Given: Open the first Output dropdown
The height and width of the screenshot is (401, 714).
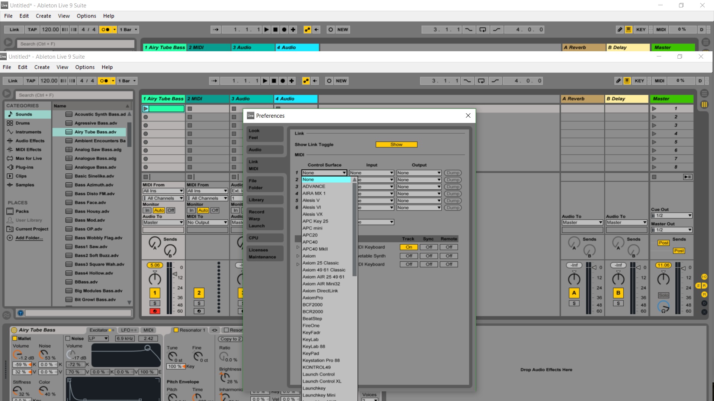Looking at the screenshot, I should pyautogui.click(x=419, y=173).
